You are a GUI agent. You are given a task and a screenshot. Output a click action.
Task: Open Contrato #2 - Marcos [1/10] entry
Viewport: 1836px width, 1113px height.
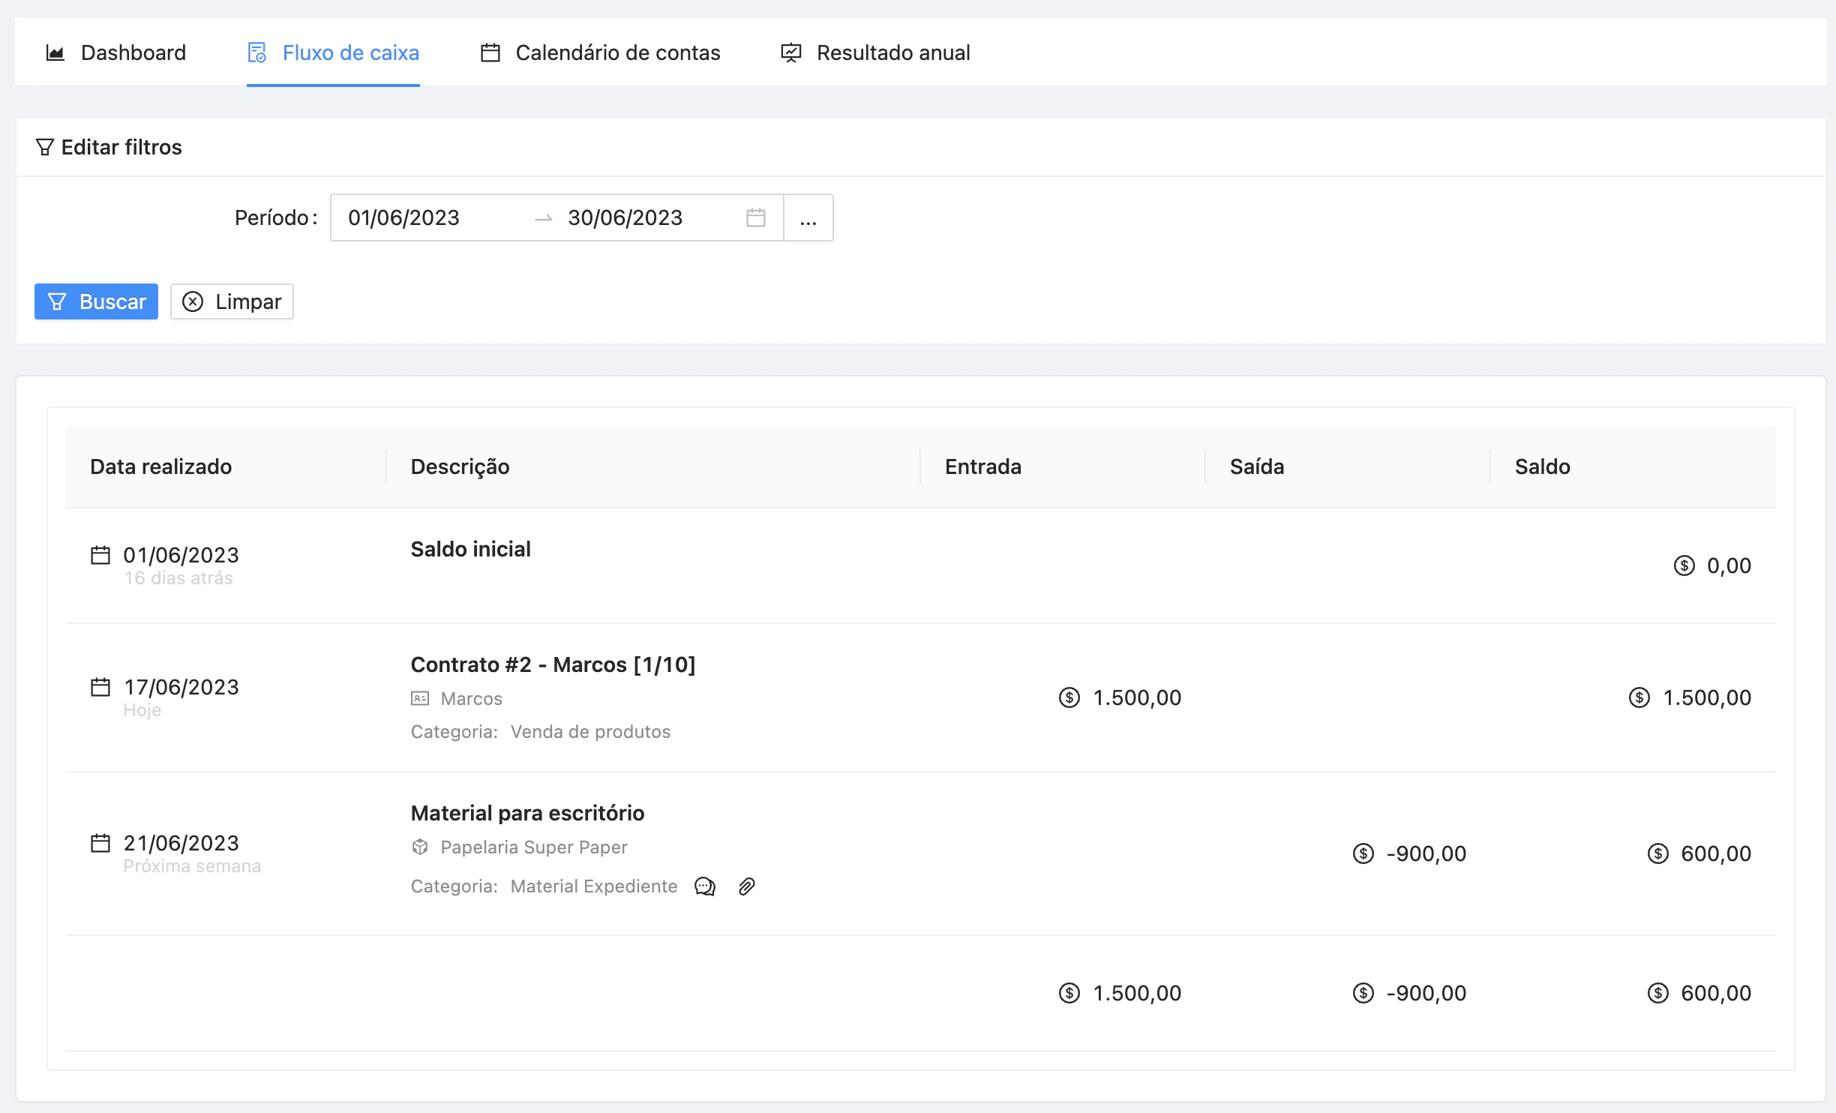coord(553,664)
